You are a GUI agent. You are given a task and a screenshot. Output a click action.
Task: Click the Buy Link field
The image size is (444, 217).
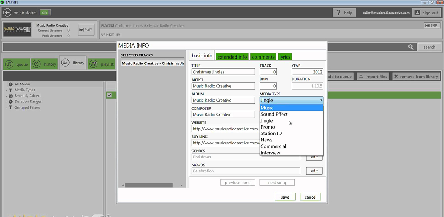click(x=225, y=143)
